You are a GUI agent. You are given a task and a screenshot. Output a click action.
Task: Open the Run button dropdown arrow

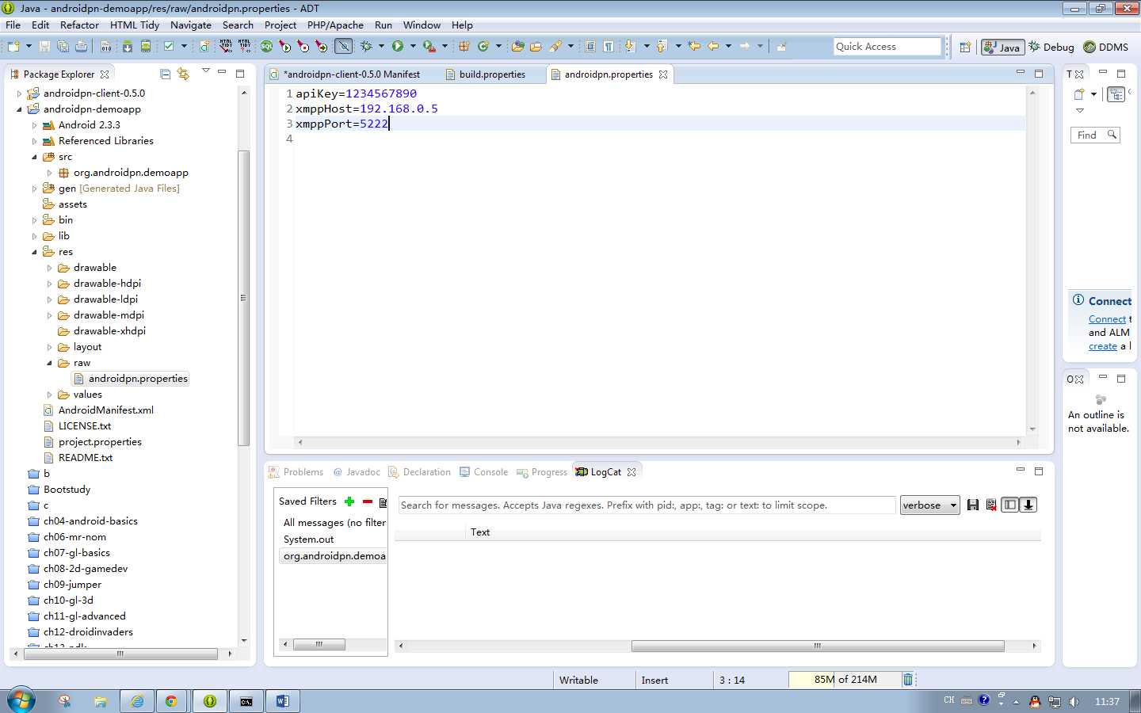(x=413, y=47)
